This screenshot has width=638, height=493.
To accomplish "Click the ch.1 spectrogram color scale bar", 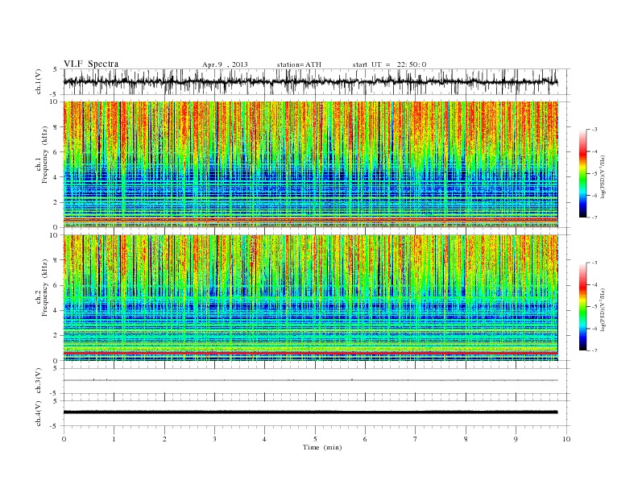I will [x=583, y=173].
